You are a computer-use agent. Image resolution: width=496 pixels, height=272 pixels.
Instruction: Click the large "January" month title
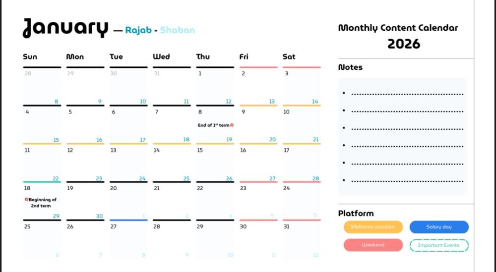click(65, 28)
